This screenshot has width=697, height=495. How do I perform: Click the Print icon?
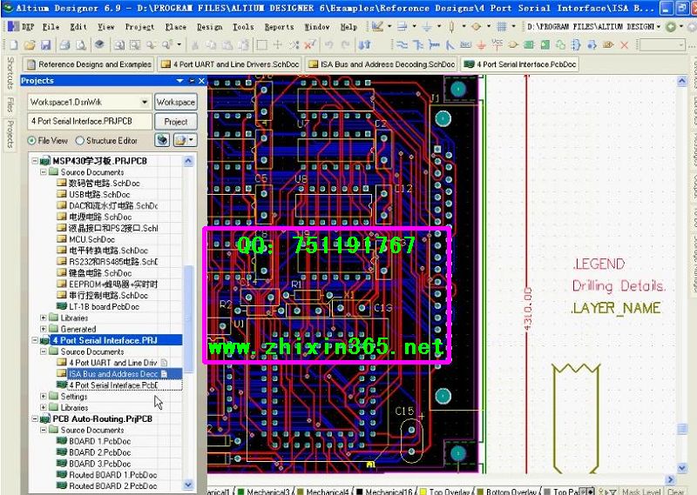pos(64,45)
